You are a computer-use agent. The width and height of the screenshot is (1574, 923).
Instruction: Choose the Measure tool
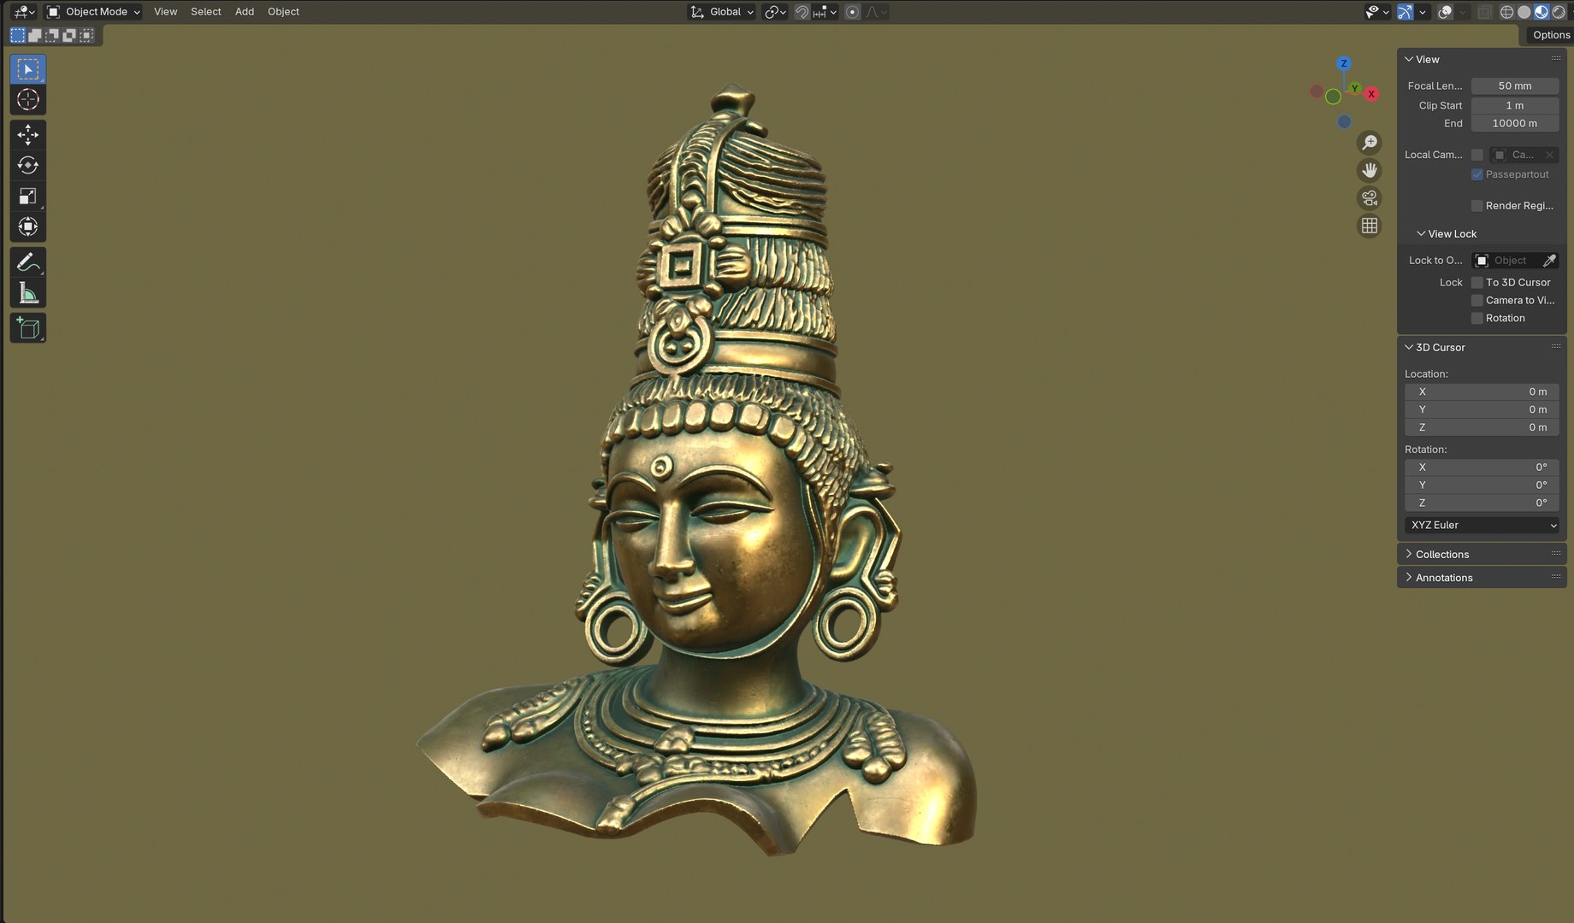(x=28, y=293)
